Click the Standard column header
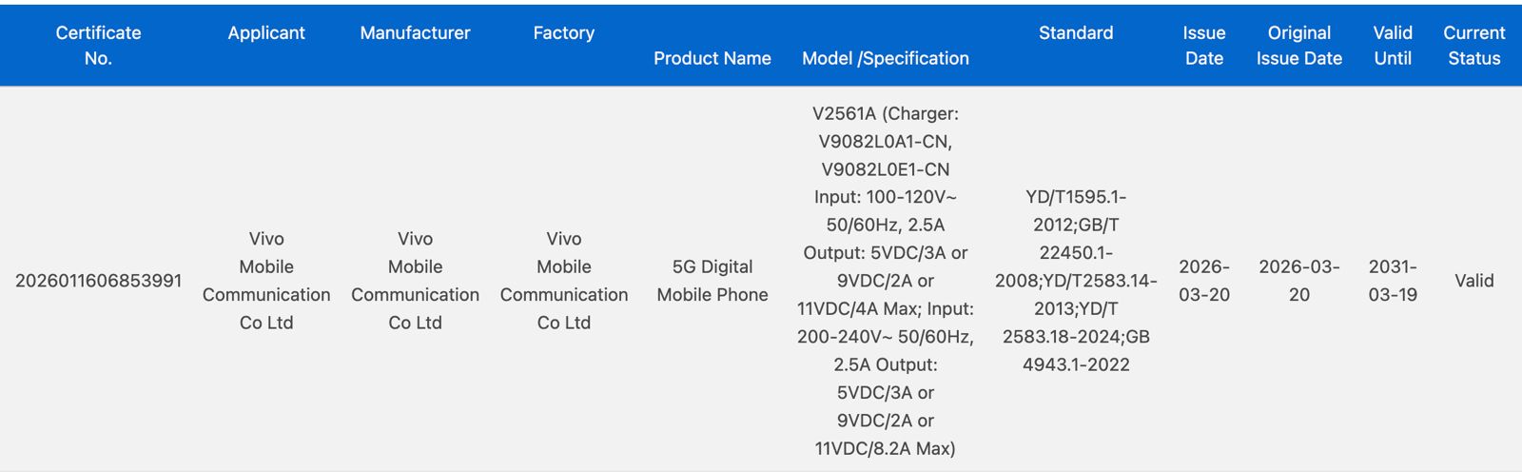1522x472 pixels. [1075, 33]
